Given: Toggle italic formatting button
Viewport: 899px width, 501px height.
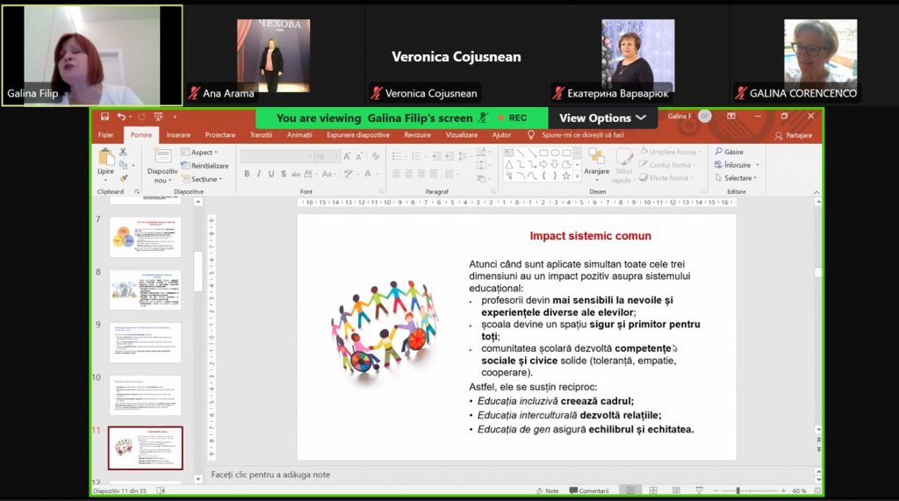Looking at the screenshot, I should click(x=259, y=174).
